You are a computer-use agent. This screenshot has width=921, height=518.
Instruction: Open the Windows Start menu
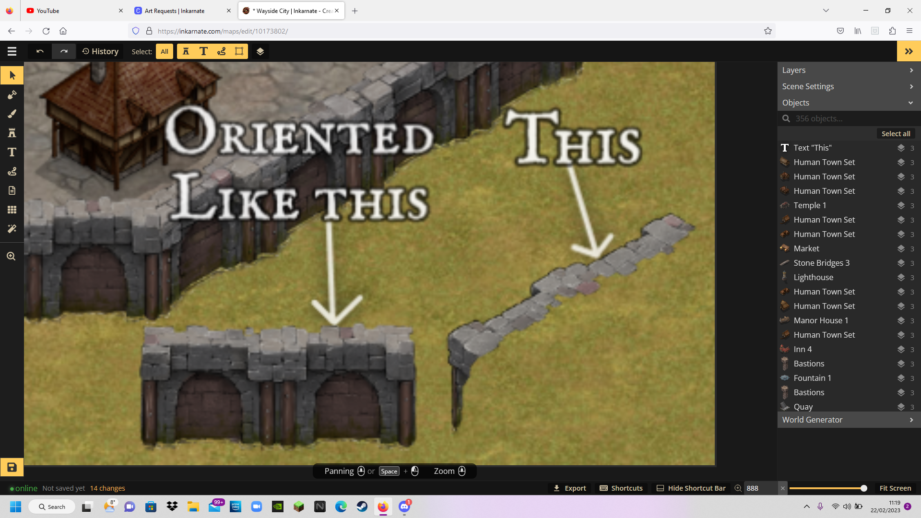[x=15, y=506]
